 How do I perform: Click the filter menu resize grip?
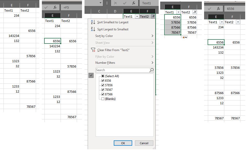(x=154, y=148)
